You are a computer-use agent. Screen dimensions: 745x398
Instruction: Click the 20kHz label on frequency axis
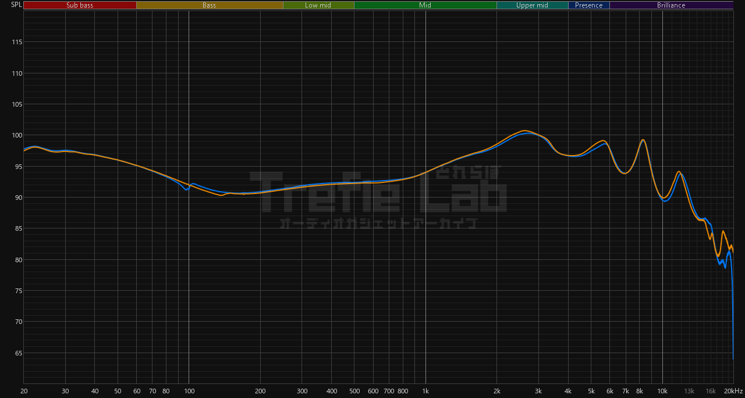point(733,391)
